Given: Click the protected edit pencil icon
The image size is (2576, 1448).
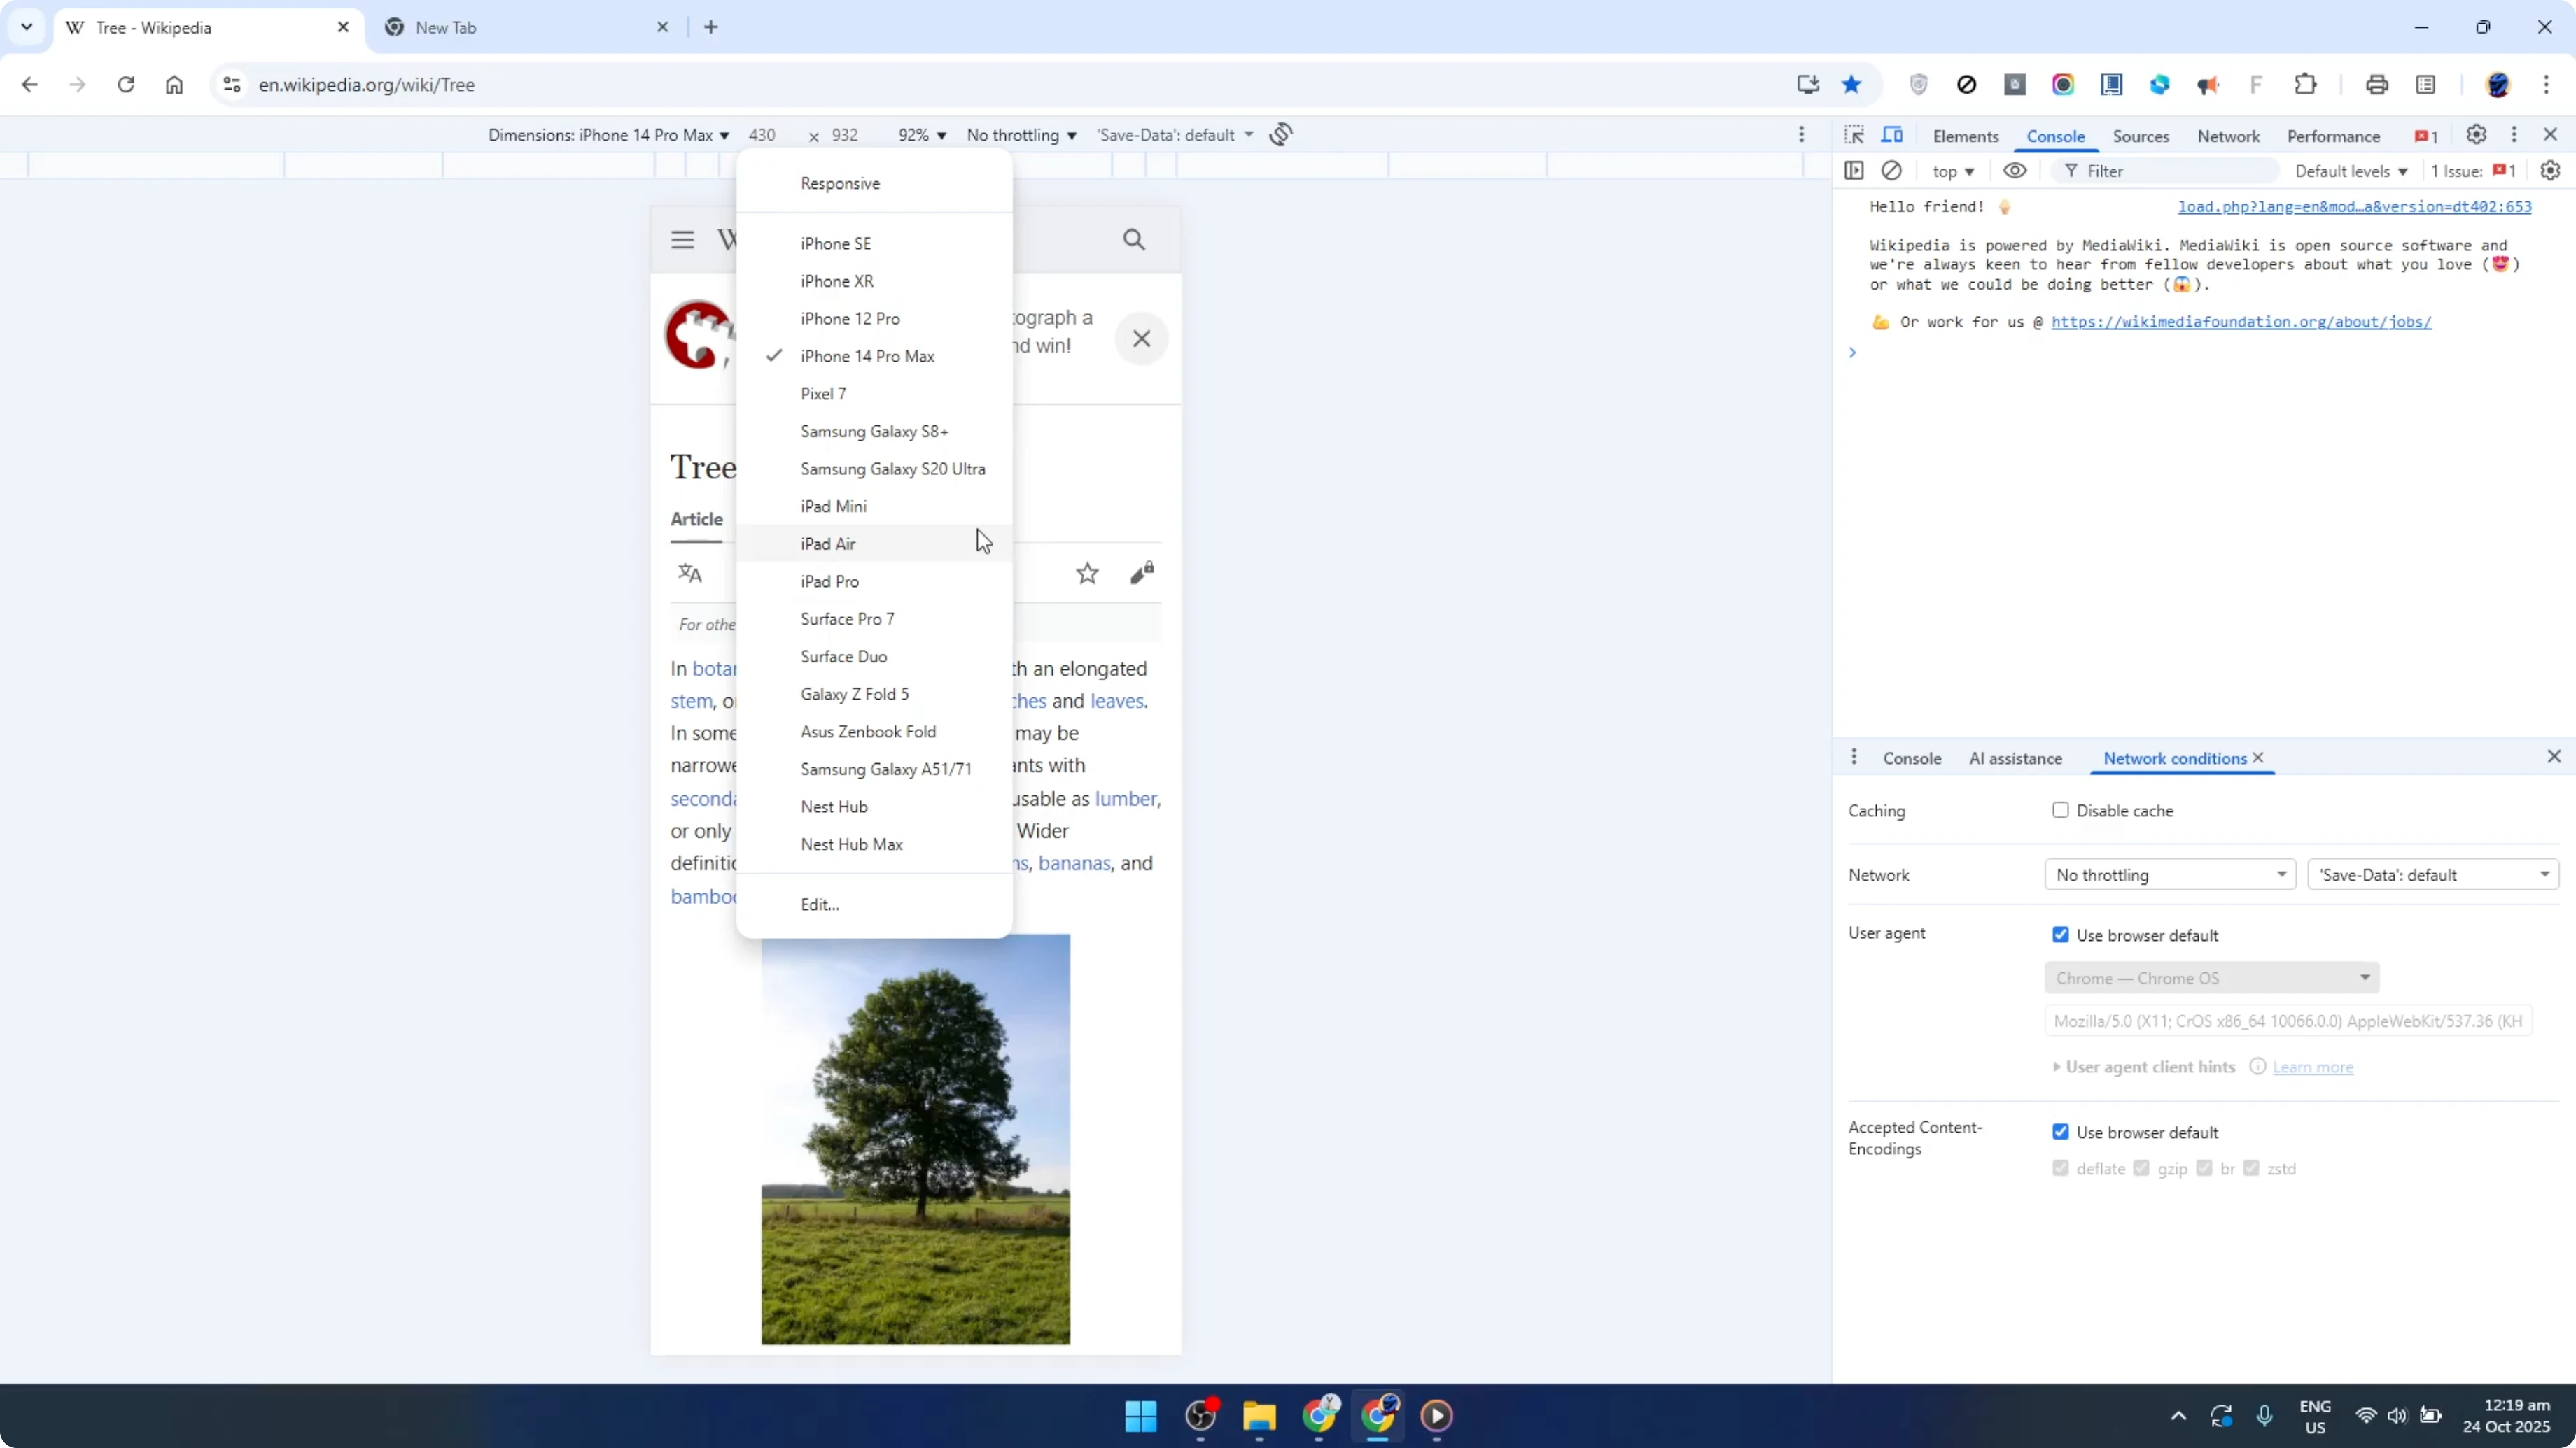Looking at the screenshot, I should click(1142, 574).
